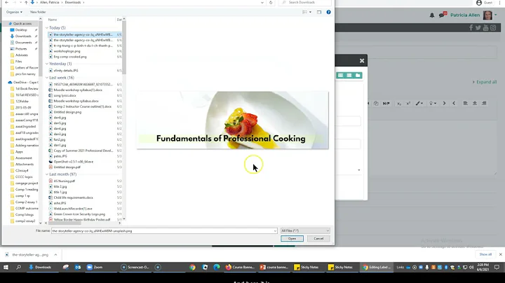The image size is (505, 283).
Task: Click the Instagram icon in Moodle bar
Action: [x=493, y=27]
